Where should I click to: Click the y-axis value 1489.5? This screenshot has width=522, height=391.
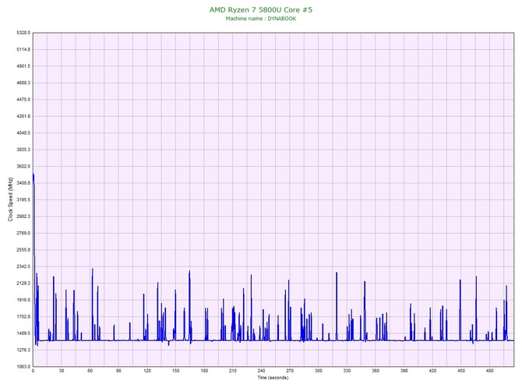(x=23, y=333)
